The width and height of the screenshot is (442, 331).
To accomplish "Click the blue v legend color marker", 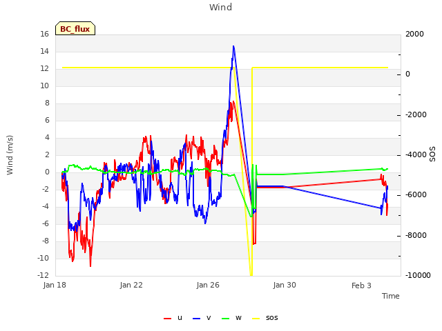I will coord(196,319).
